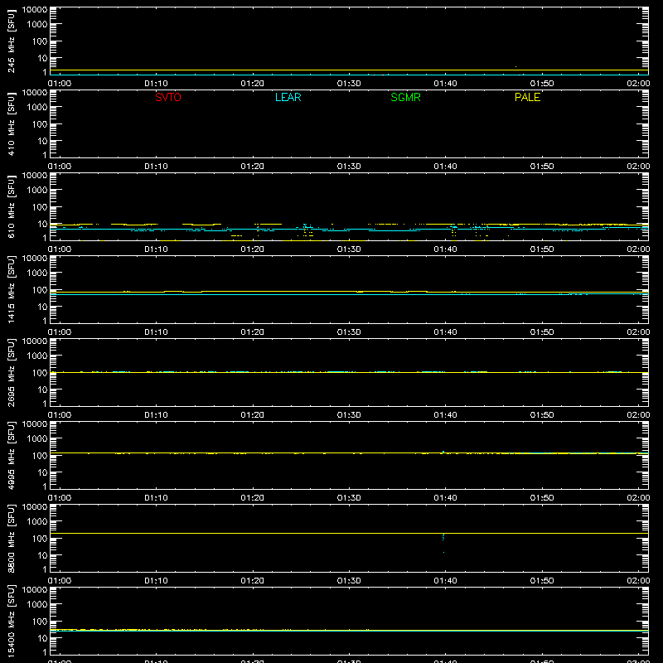
Task: Click the cyan LEAR station label
Action: [x=288, y=97]
